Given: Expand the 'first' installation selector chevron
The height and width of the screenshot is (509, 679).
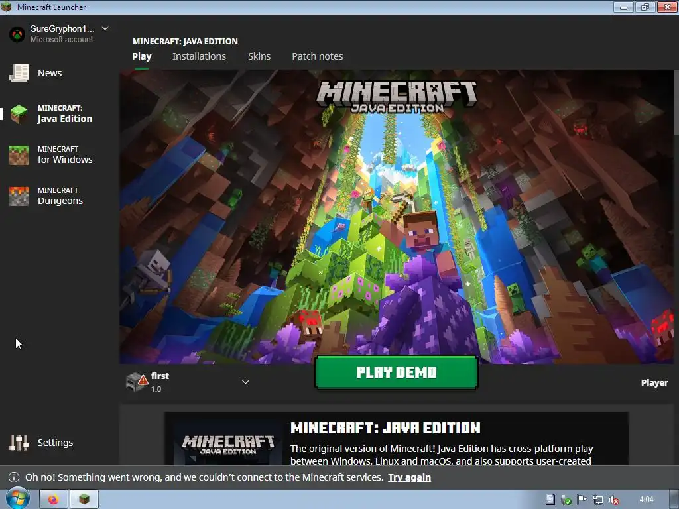Looking at the screenshot, I should (245, 382).
